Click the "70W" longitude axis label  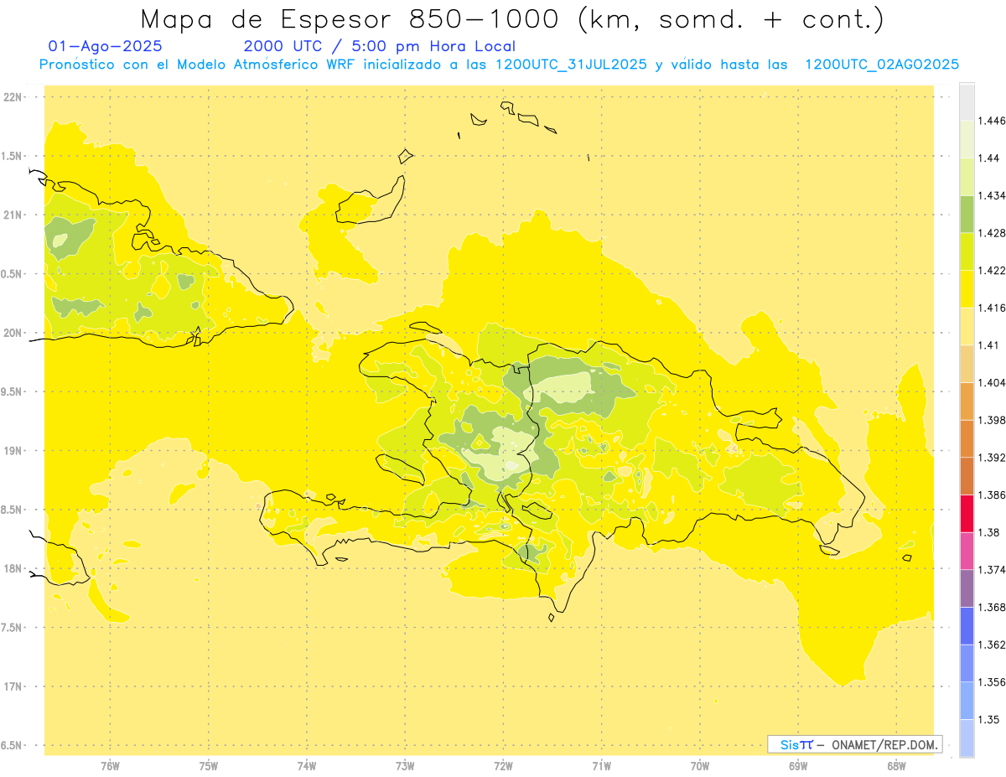click(x=700, y=765)
